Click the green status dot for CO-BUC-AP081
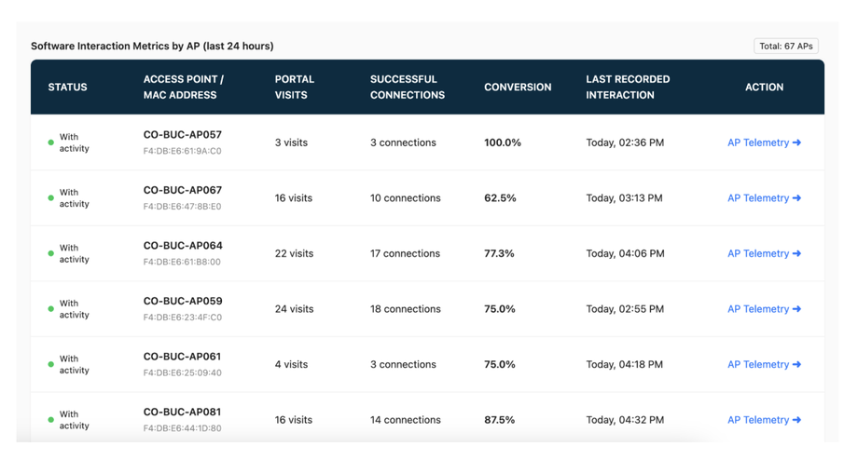The height and width of the screenshot is (460, 858). [51, 420]
